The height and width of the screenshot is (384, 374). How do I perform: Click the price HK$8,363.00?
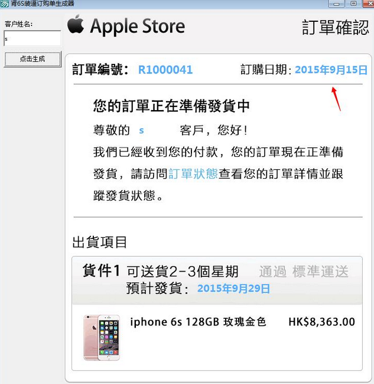321,322
